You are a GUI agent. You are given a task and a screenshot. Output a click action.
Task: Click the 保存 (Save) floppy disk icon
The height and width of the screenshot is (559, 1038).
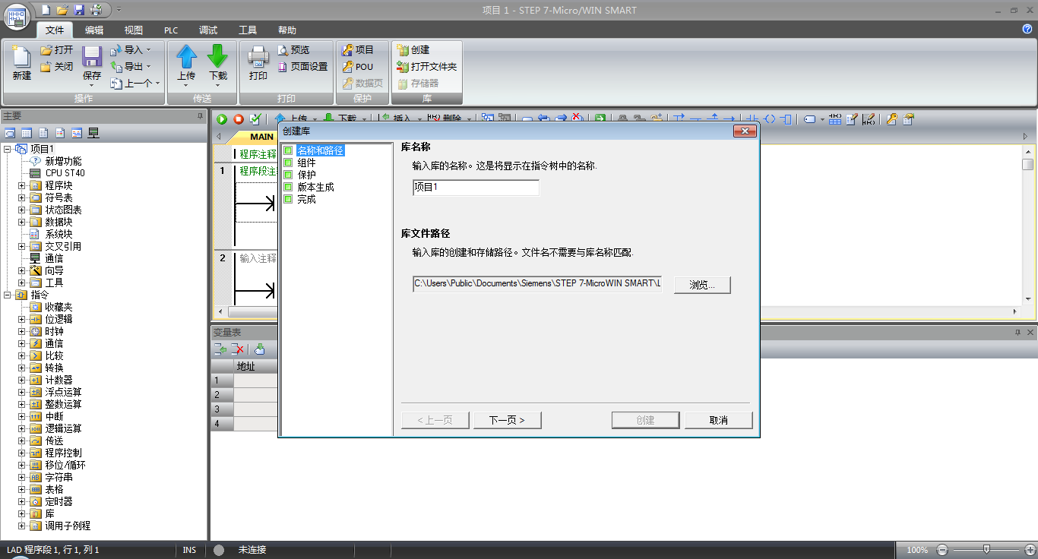[92, 58]
